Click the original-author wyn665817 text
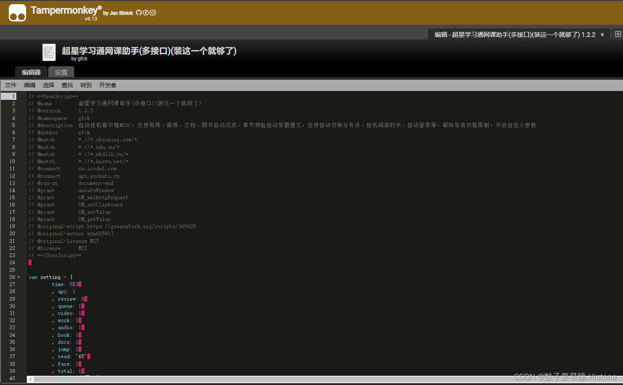 [x=100, y=234]
